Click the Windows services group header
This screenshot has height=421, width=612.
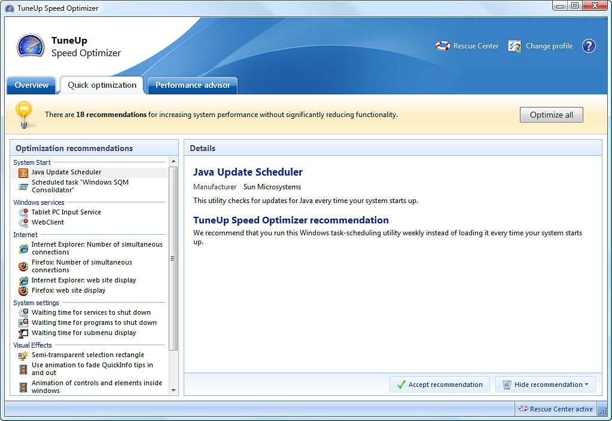[39, 202]
